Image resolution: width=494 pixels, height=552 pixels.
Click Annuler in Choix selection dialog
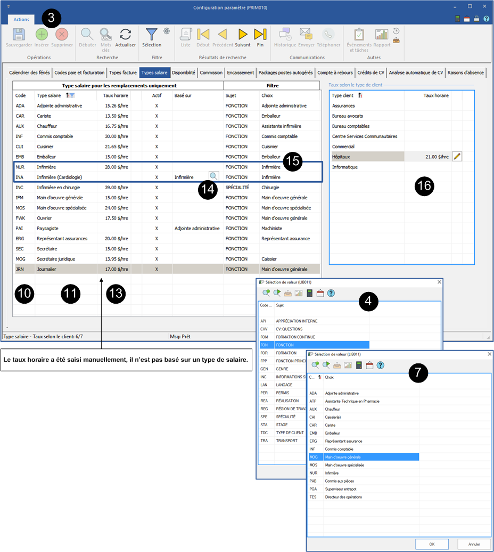click(474, 544)
